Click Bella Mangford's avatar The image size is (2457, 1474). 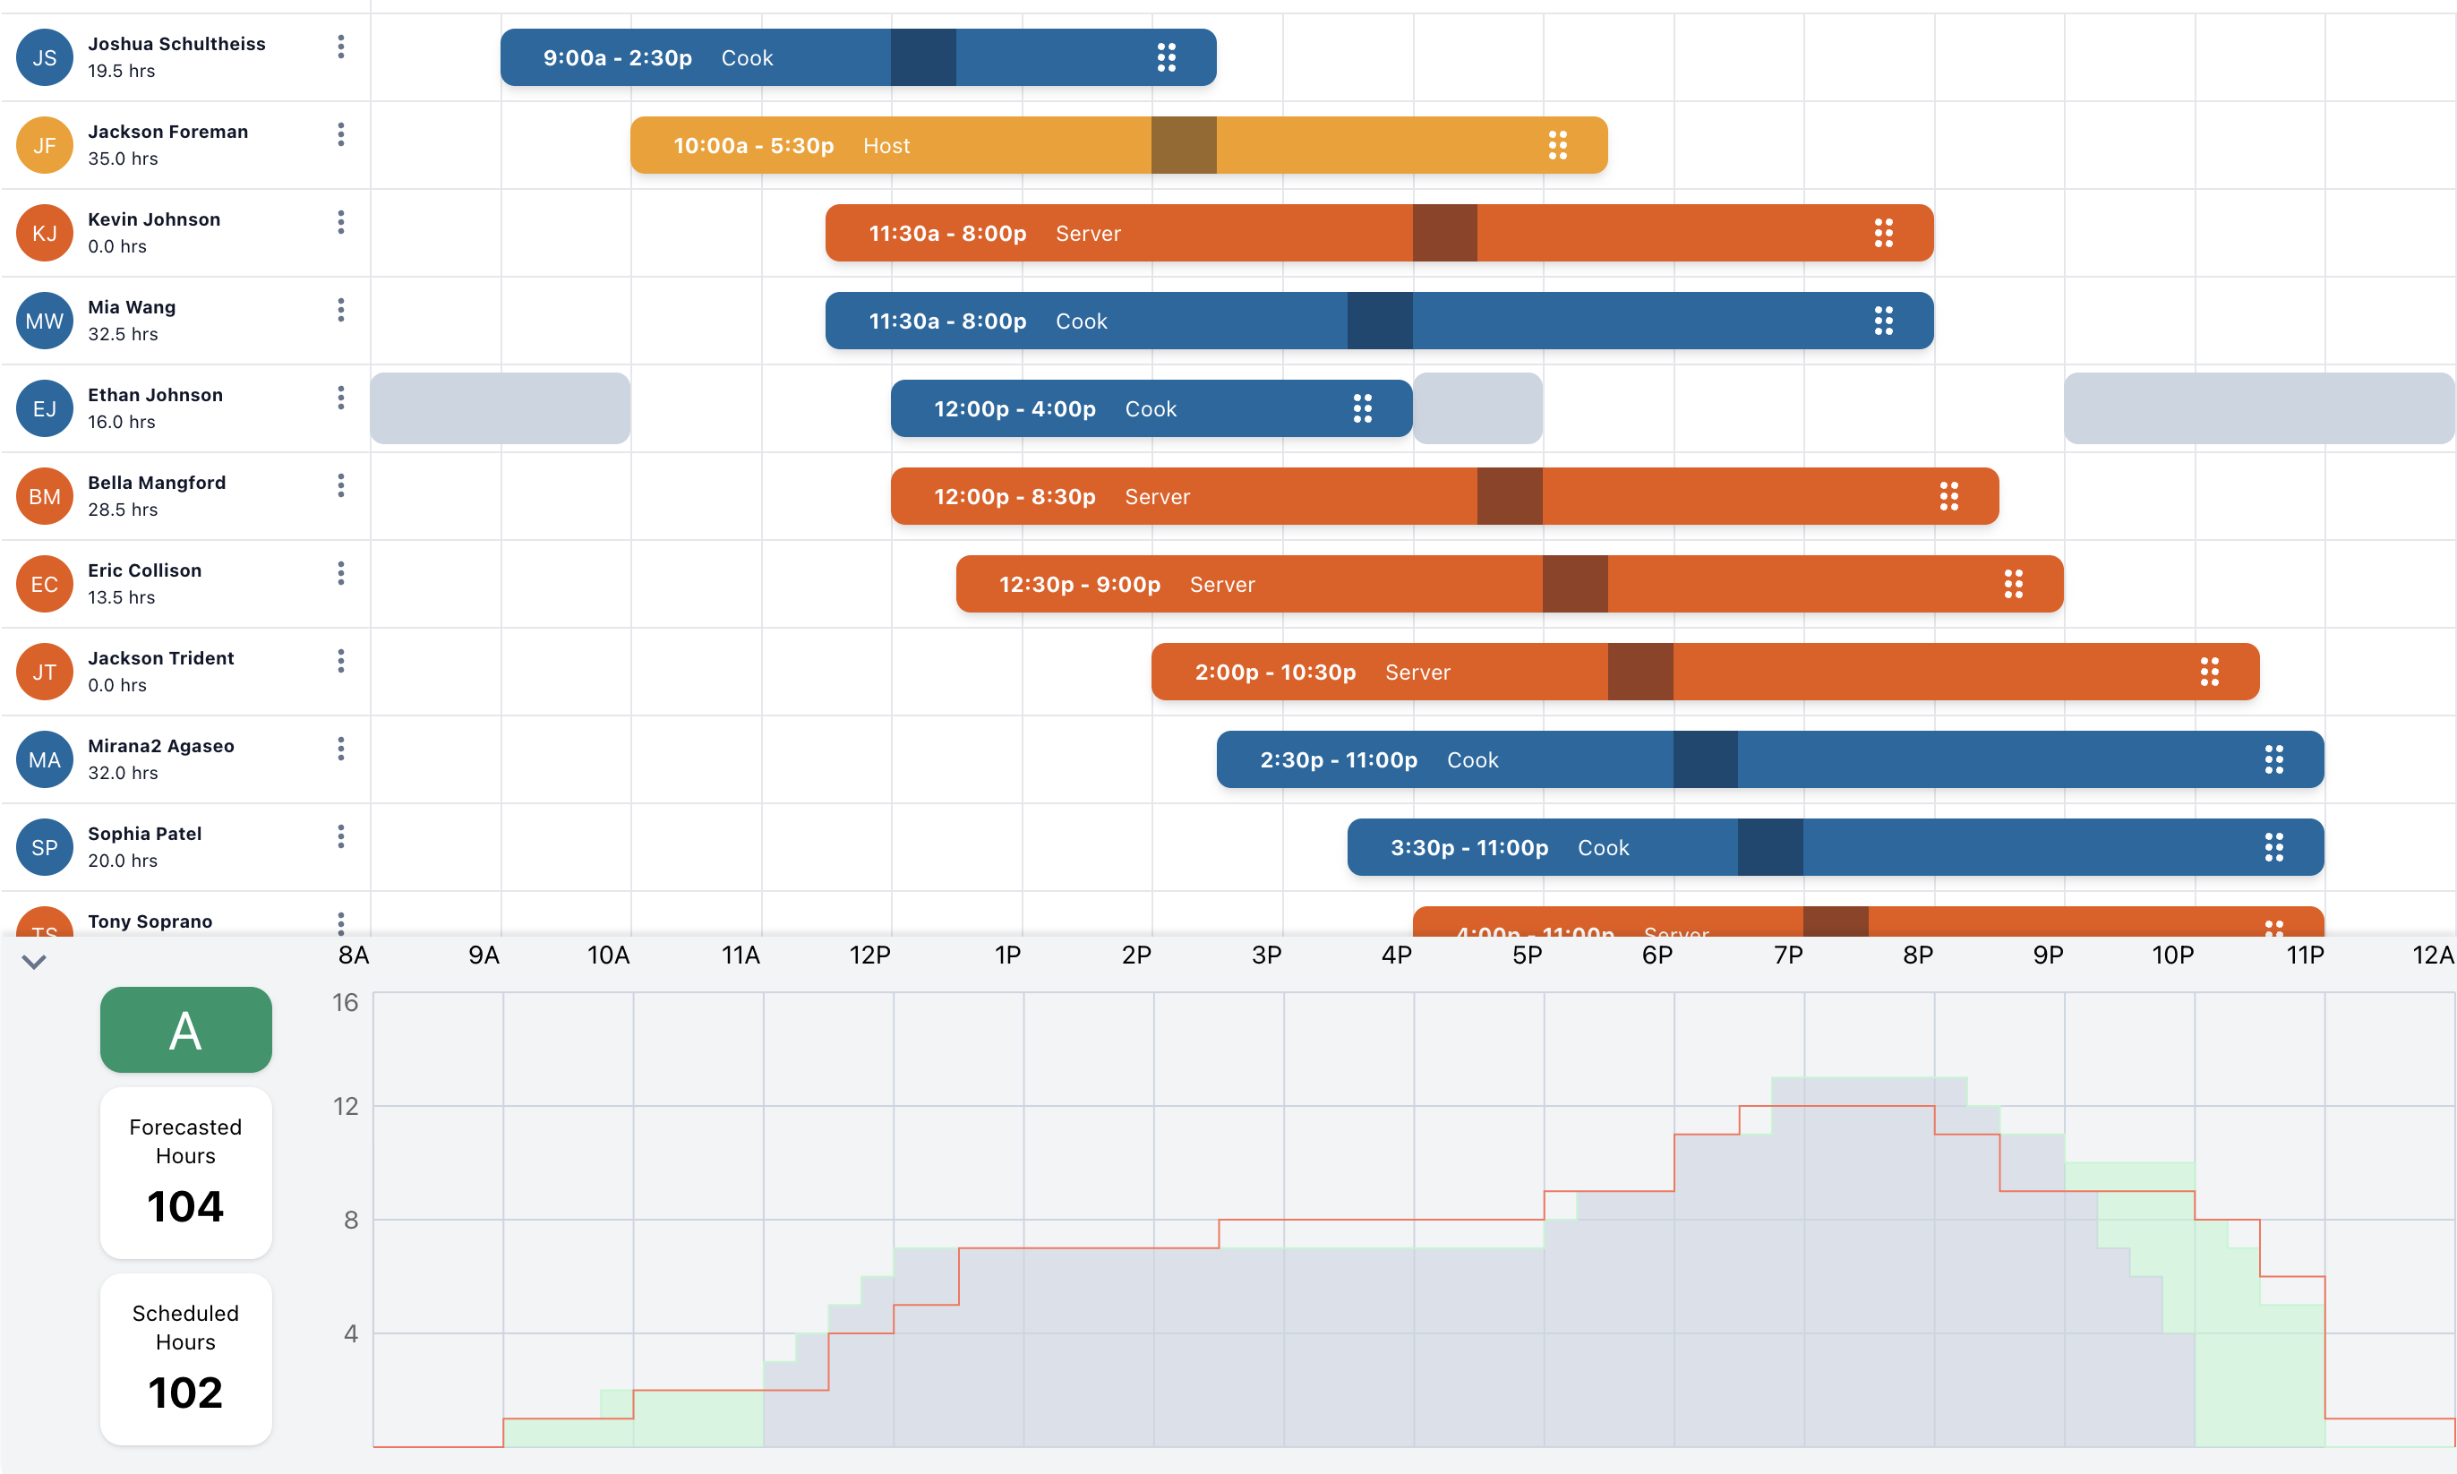pyautogui.click(x=45, y=495)
